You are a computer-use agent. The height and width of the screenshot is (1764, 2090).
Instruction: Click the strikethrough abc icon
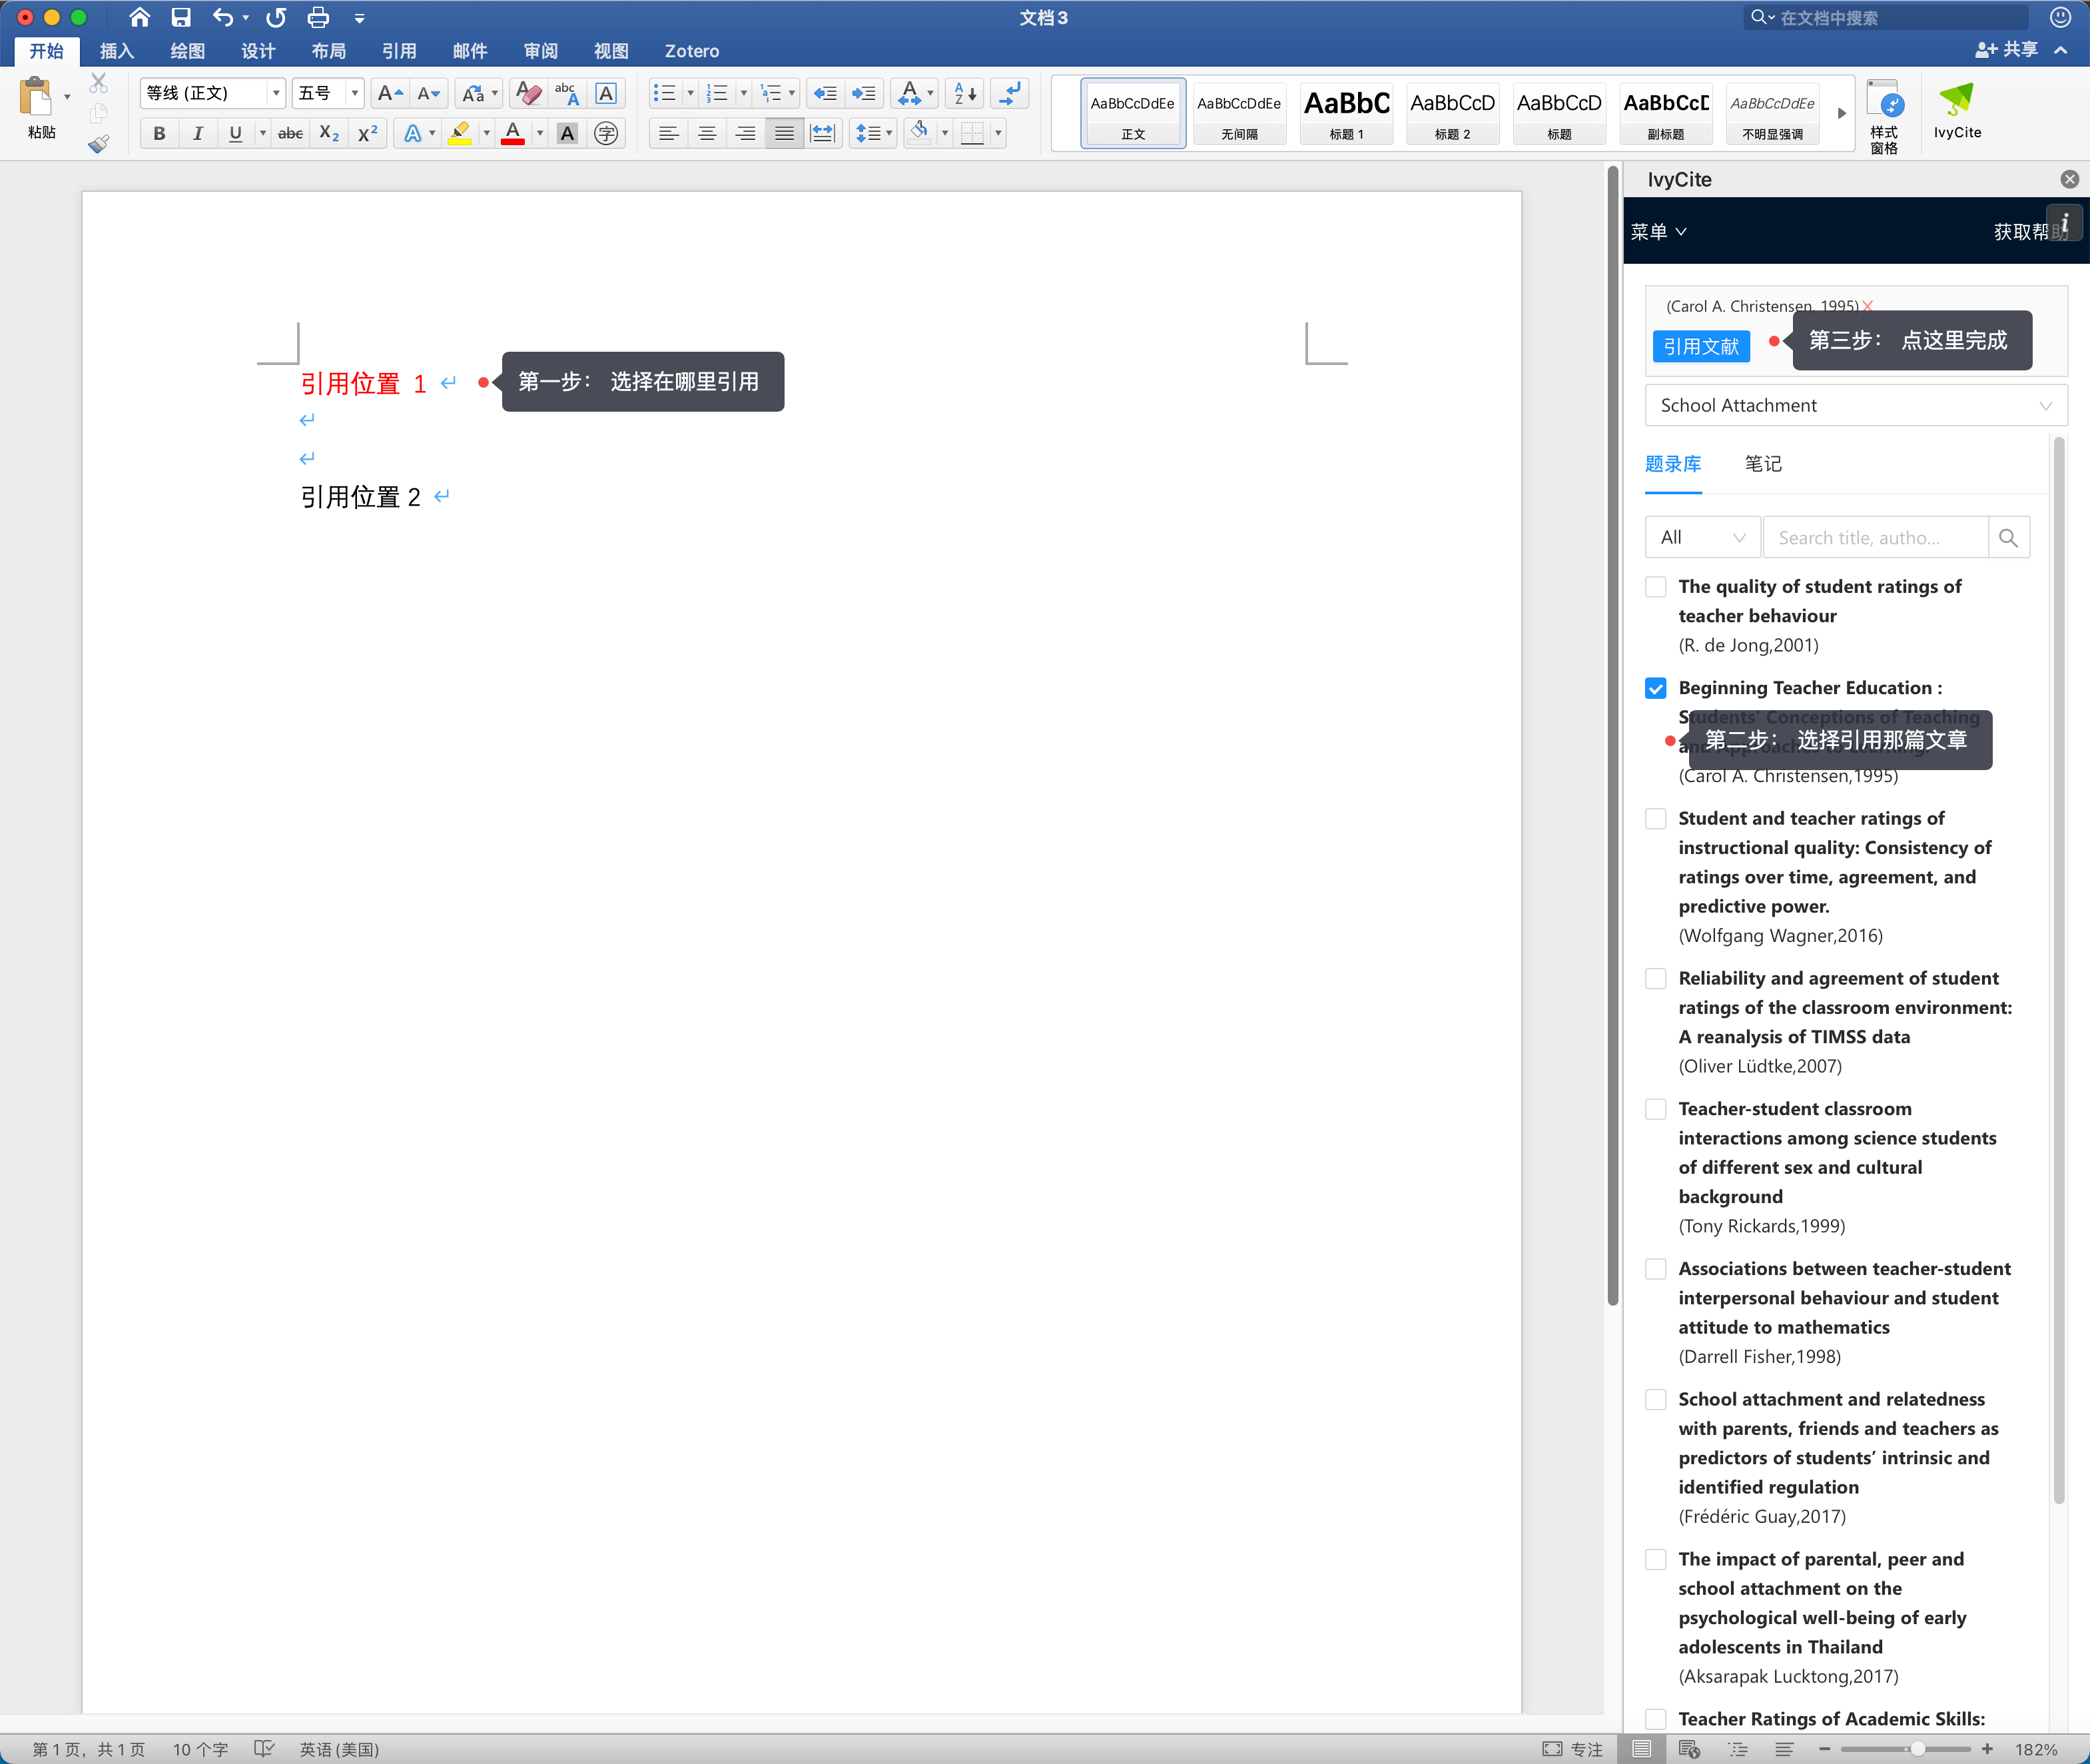tap(290, 133)
